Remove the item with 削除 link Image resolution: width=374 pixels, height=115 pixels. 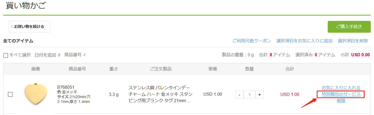[341, 101]
